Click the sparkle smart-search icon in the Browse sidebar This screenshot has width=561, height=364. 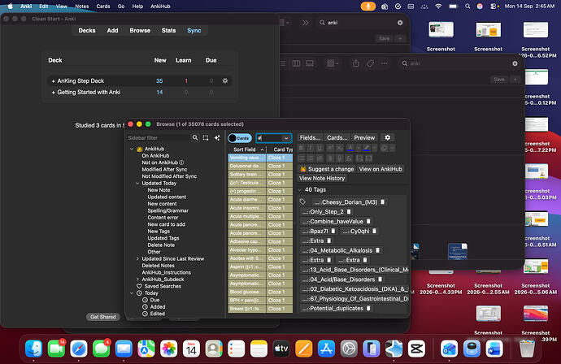point(217,137)
